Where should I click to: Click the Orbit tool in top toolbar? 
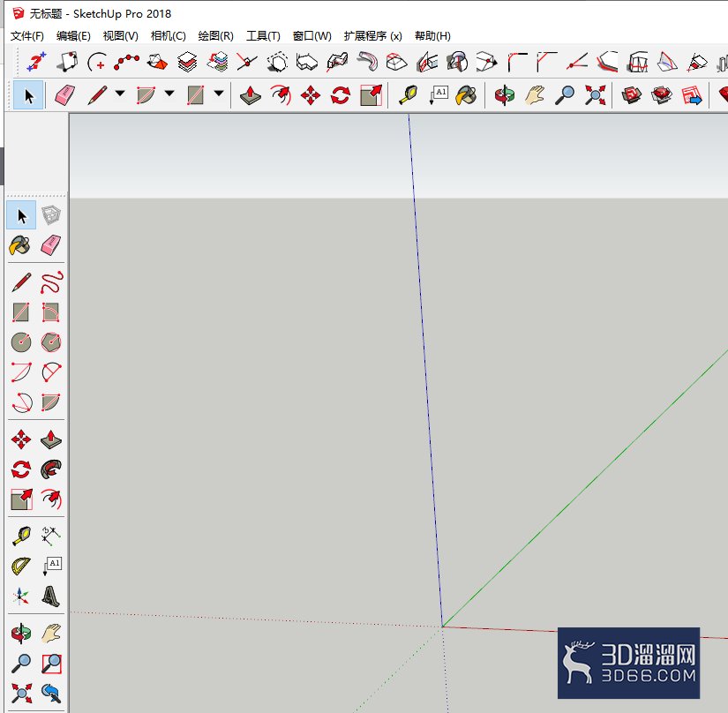coord(504,95)
